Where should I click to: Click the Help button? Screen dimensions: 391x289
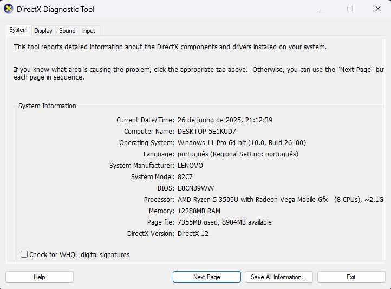pyautogui.click(x=40, y=277)
